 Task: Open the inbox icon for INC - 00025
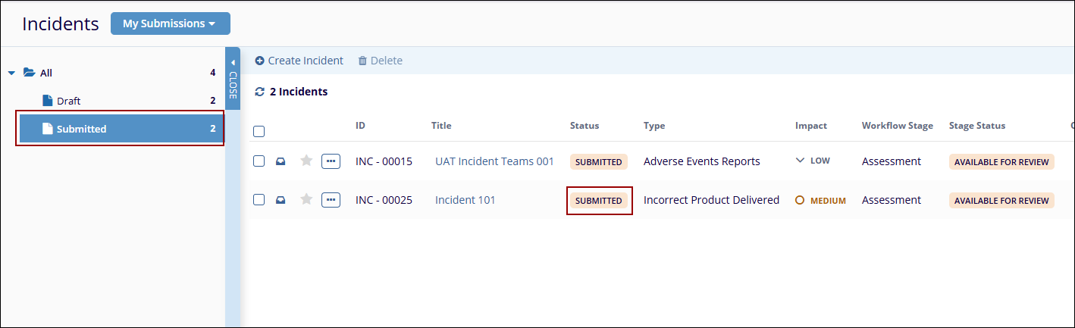(x=281, y=200)
